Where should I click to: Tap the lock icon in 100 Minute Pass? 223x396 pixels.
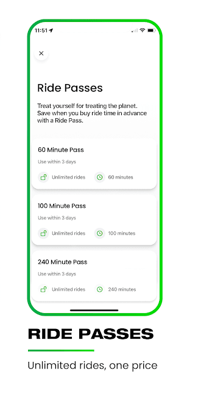43,233
